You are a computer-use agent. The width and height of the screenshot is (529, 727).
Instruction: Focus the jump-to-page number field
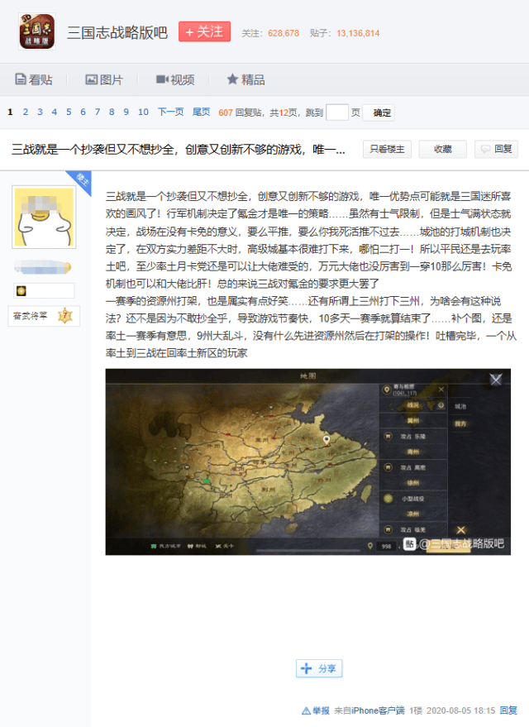336,112
